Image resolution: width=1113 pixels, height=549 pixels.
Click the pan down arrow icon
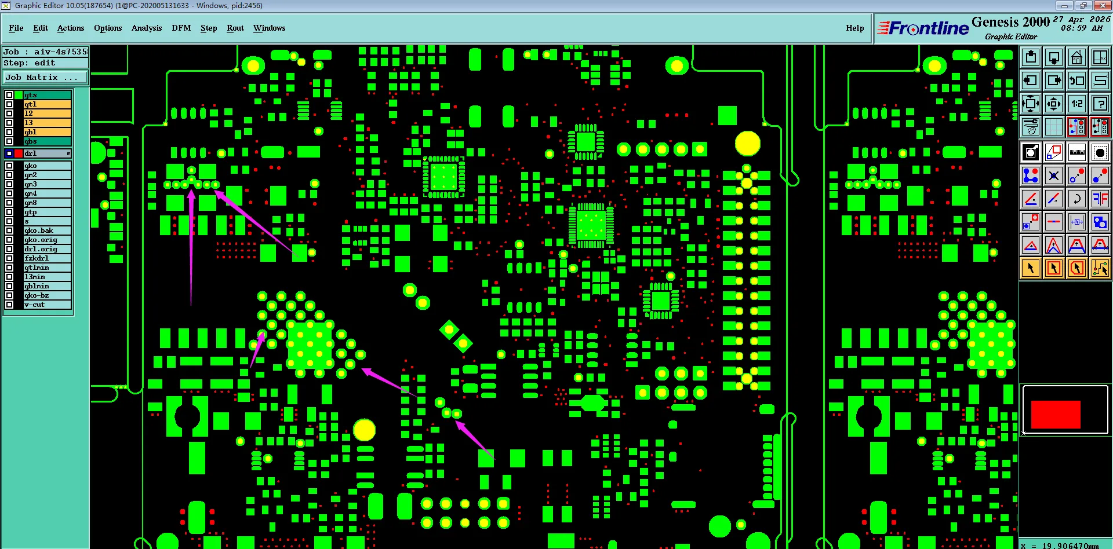(x=1053, y=57)
